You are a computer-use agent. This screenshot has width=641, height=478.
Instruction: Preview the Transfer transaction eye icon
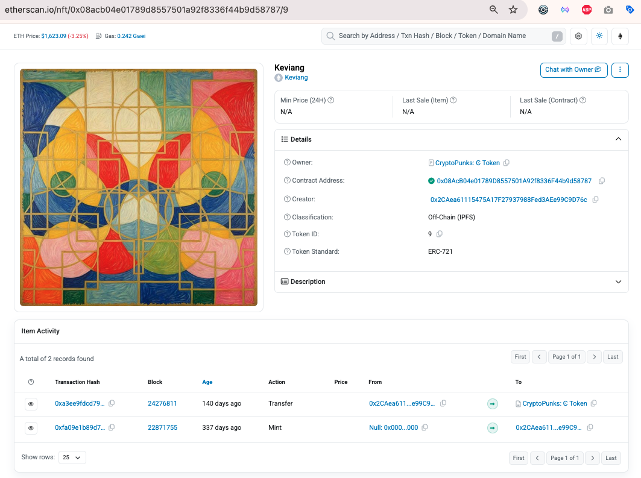31,404
